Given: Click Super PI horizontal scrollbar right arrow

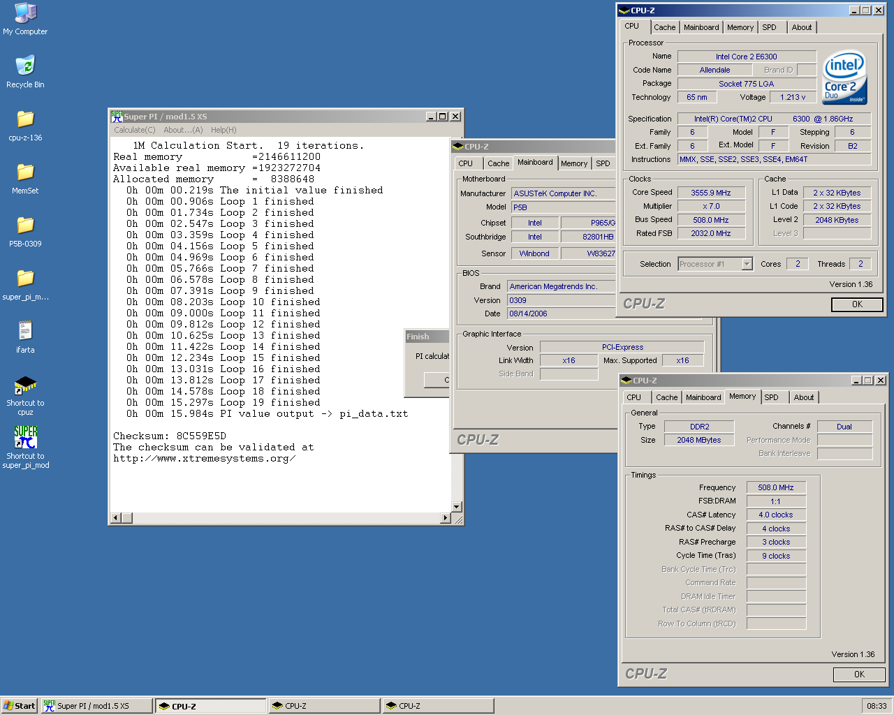Looking at the screenshot, I should pos(446,518).
